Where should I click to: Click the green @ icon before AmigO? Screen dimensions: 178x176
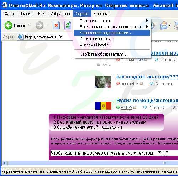(x=118, y=108)
